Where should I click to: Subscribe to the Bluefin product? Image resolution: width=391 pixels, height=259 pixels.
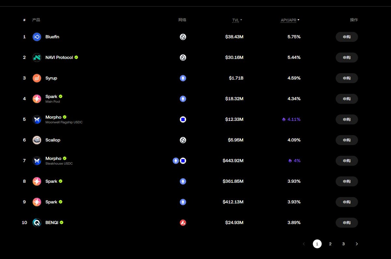(347, 37)
